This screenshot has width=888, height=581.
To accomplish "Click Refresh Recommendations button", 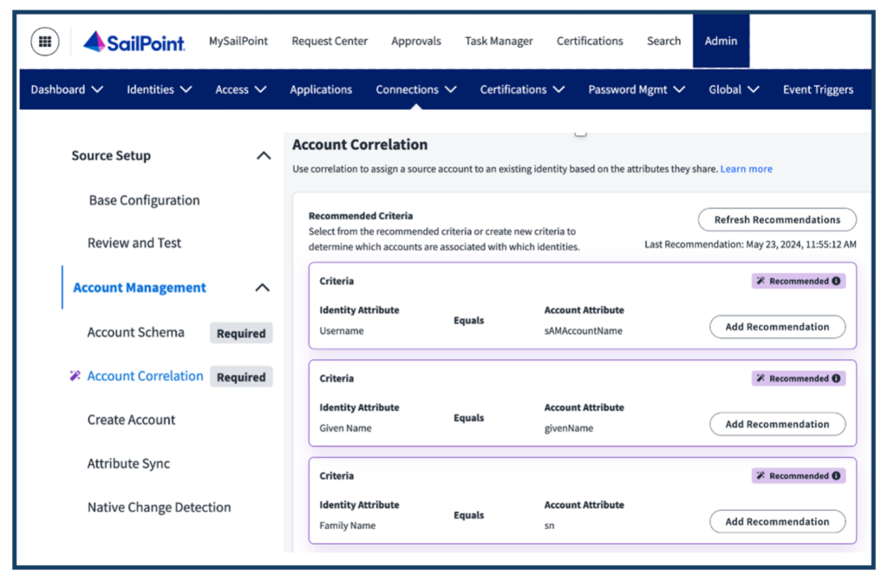I will (x=777, y=219).
